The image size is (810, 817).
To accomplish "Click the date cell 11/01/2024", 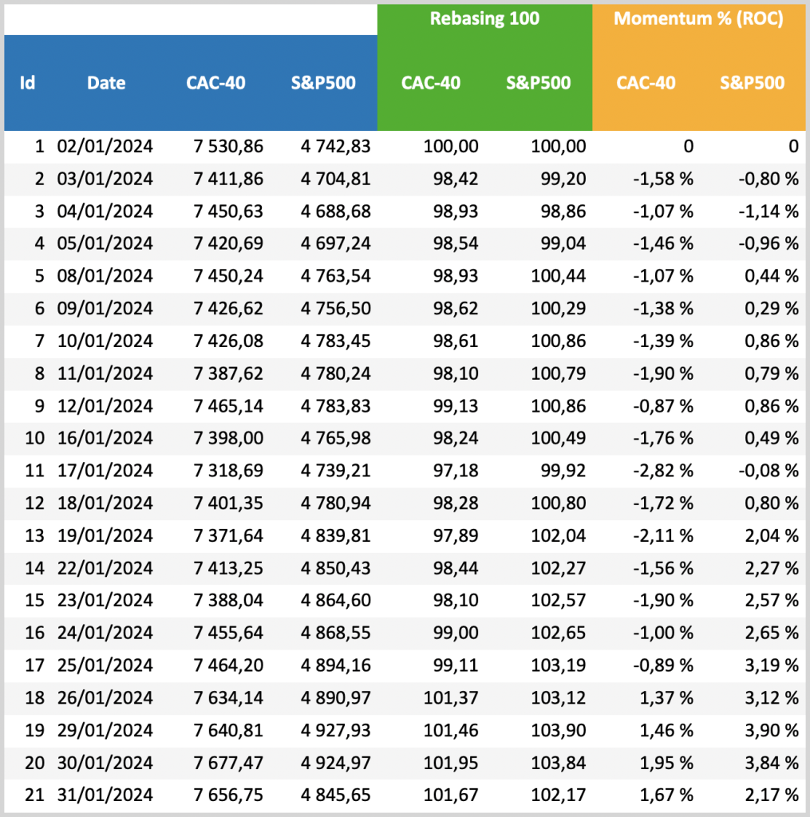I will point(105,373).
